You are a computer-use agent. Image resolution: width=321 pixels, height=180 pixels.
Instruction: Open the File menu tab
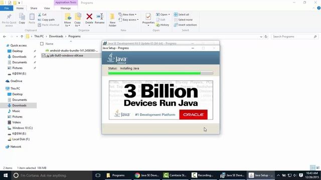(x=7, y=8)
